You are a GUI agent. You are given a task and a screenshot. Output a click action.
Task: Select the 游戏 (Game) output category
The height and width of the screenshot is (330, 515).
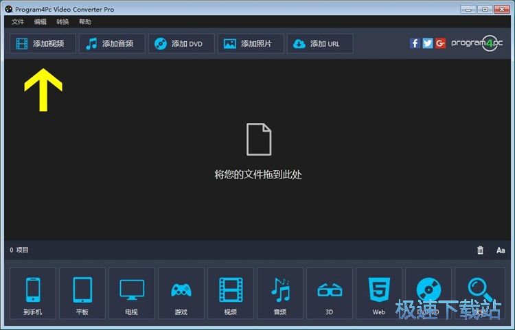point(181,293)
